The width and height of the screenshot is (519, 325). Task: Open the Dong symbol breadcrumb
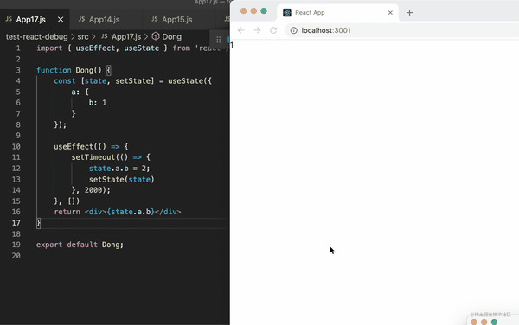(x=171, y=36)
